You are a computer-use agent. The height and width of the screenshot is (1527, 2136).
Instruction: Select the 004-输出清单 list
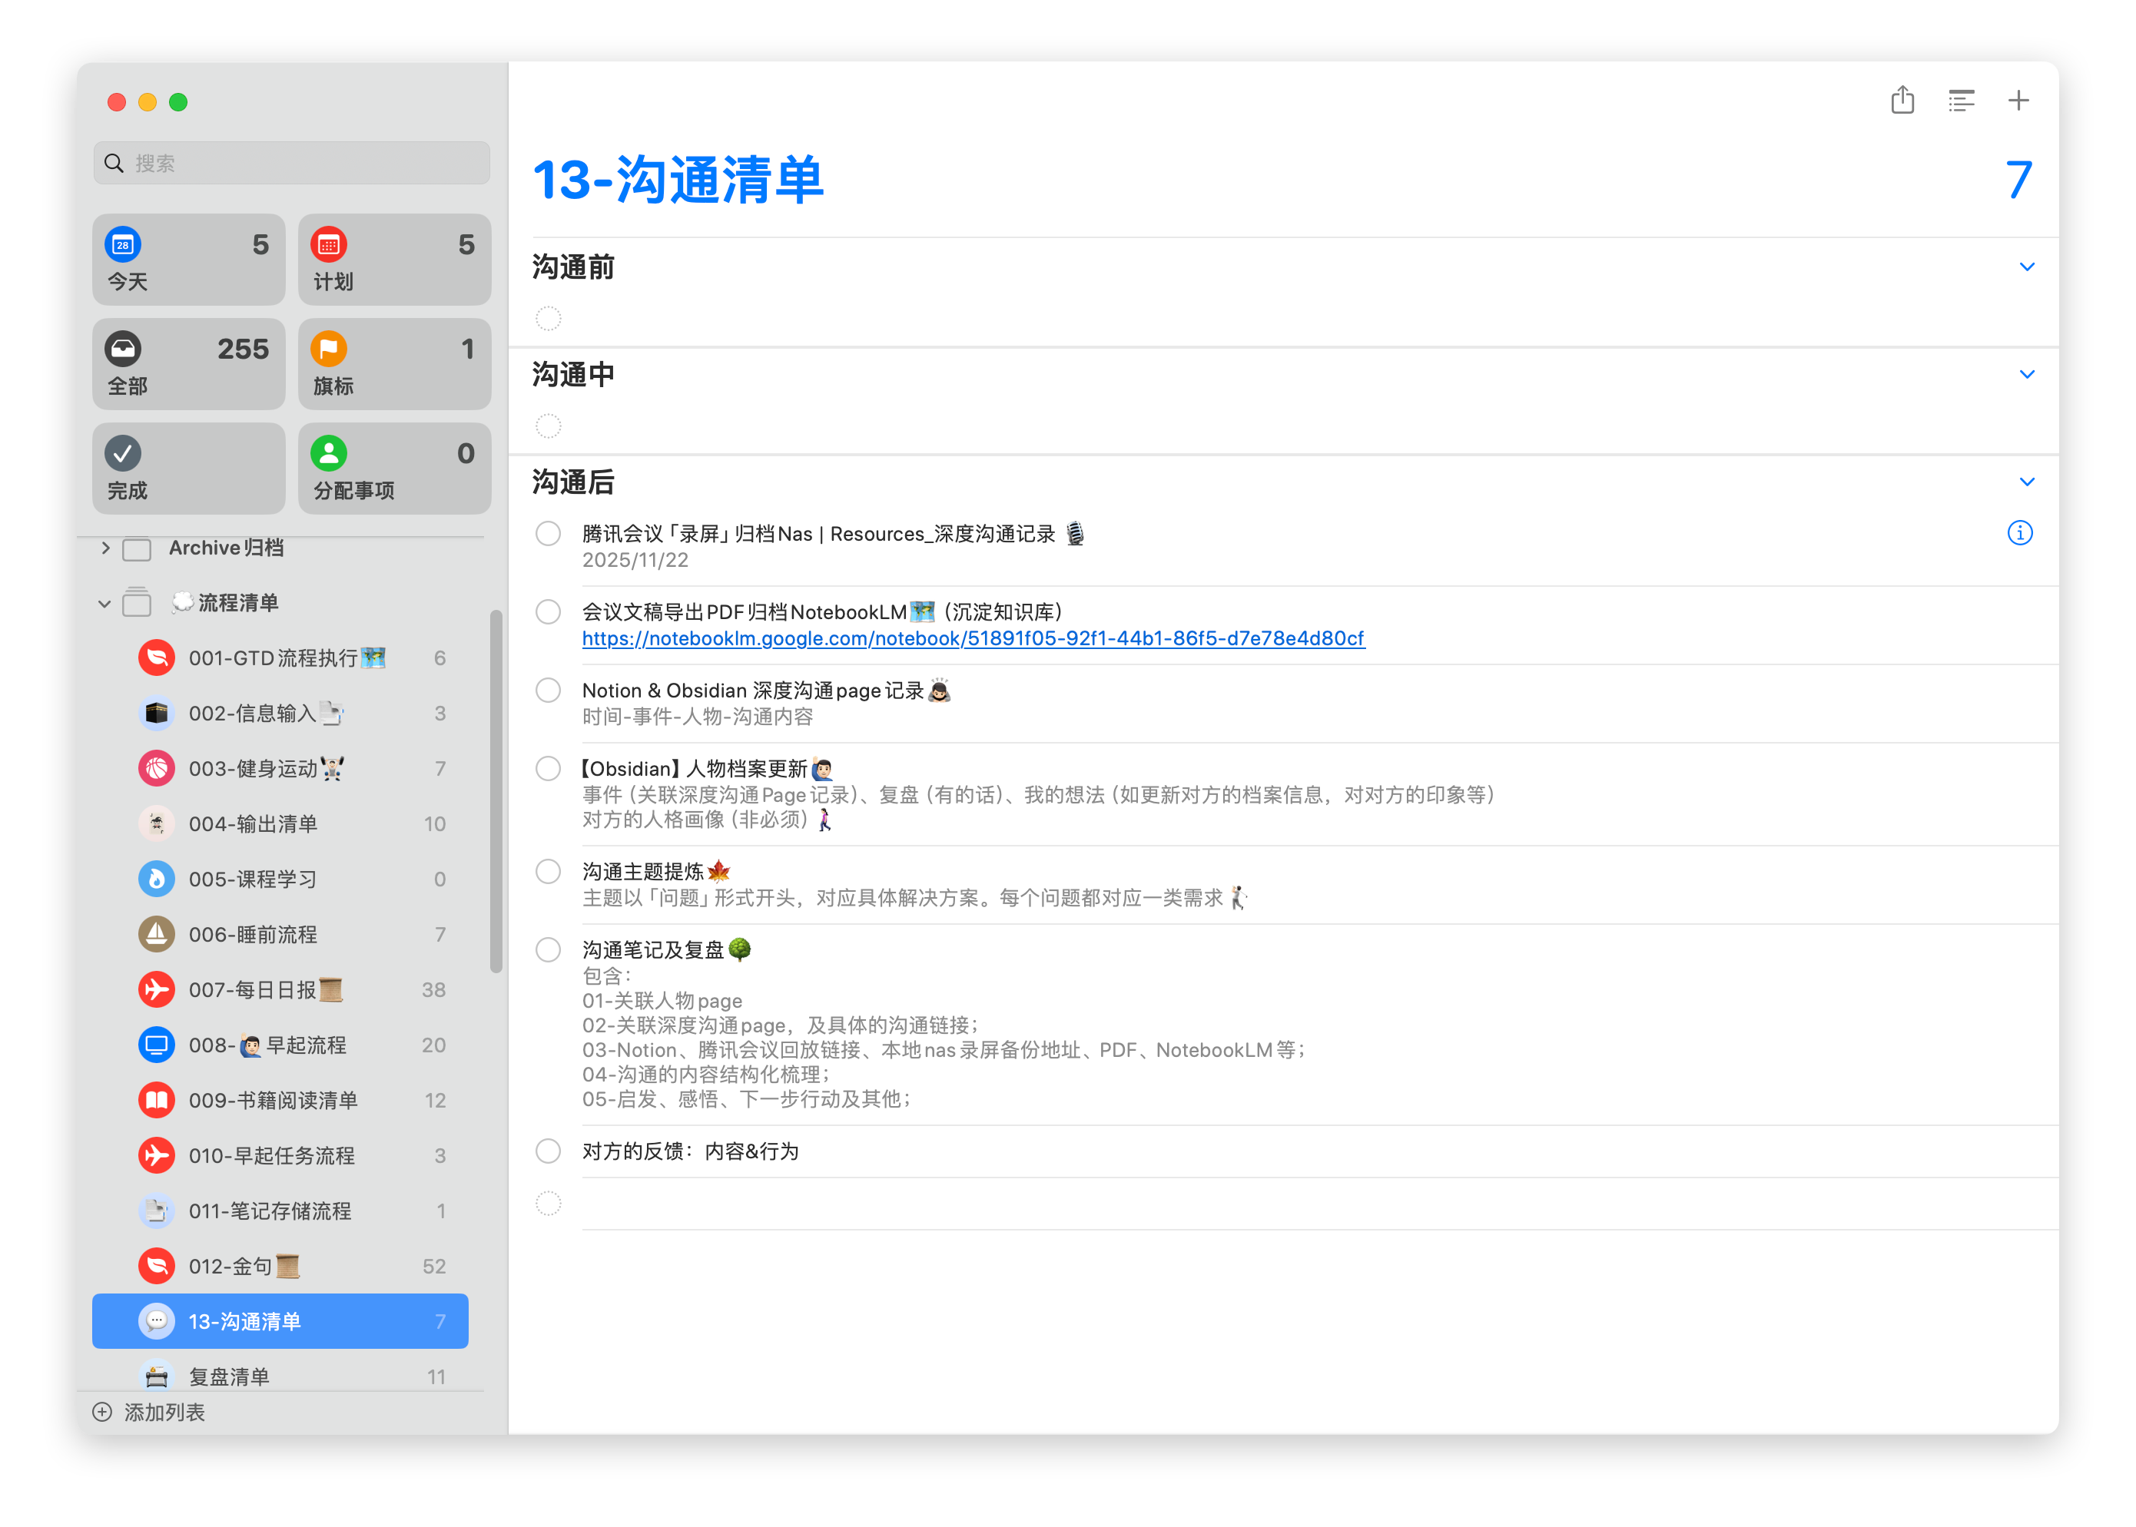(254, 823)
